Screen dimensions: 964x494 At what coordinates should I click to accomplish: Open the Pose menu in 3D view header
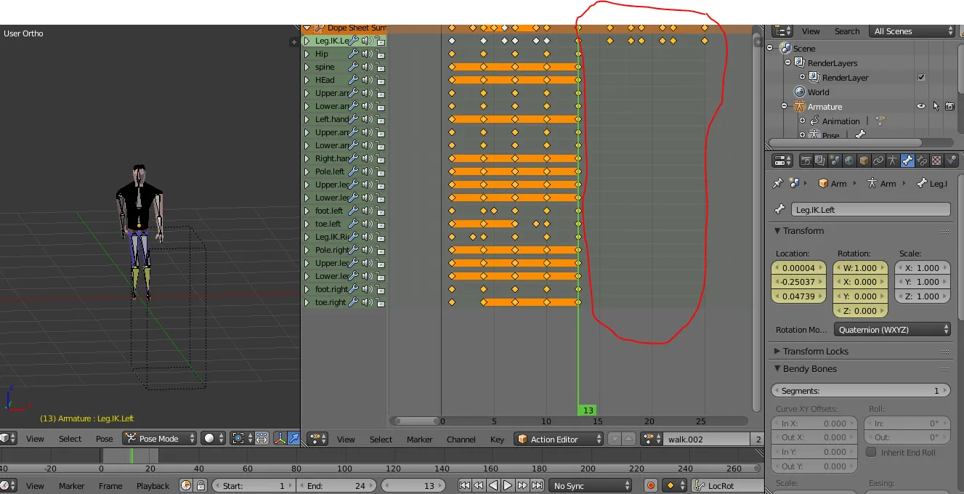coord(105,439)
